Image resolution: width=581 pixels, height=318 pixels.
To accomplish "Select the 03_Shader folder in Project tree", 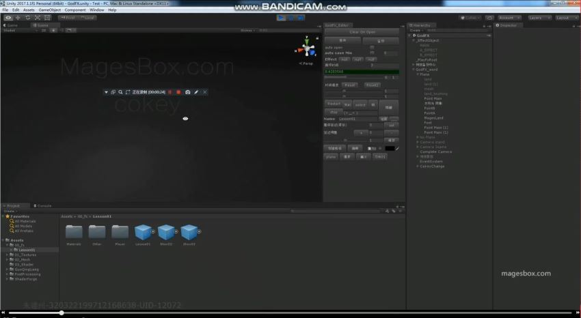I will [21, 264].
